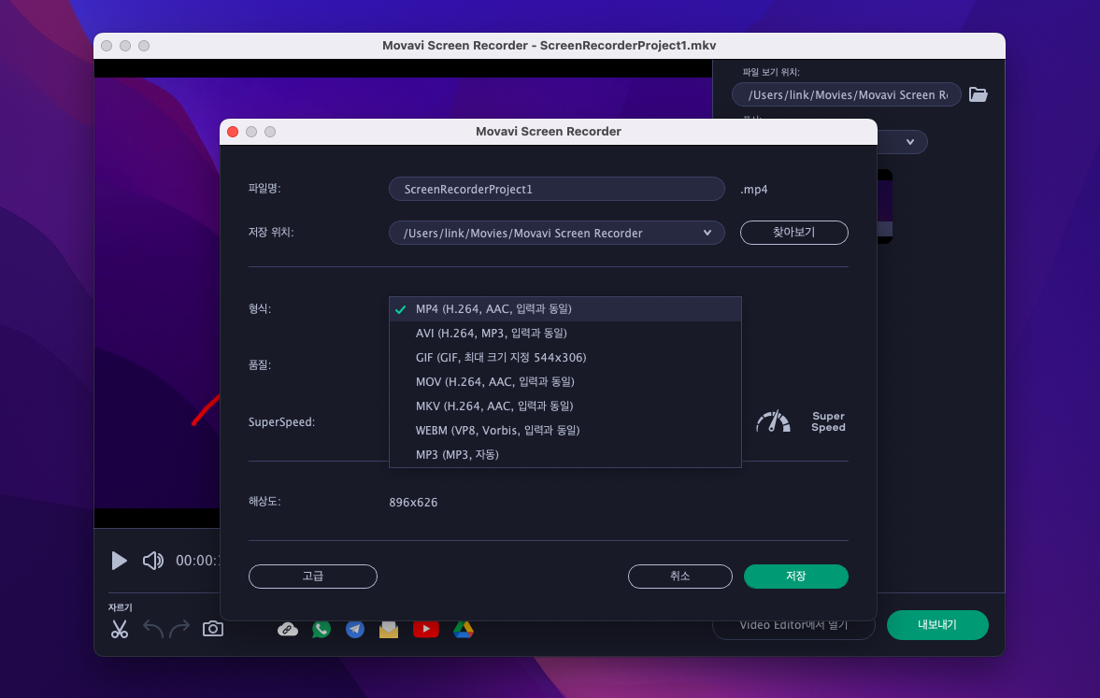The height and width of the screenshot is (698, 1100).
Task: Mute audio with the speaker icon
Action: 153,561
